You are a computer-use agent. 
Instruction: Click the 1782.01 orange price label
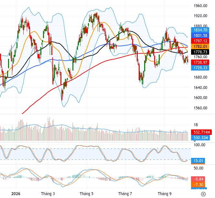tap(200, 46)
